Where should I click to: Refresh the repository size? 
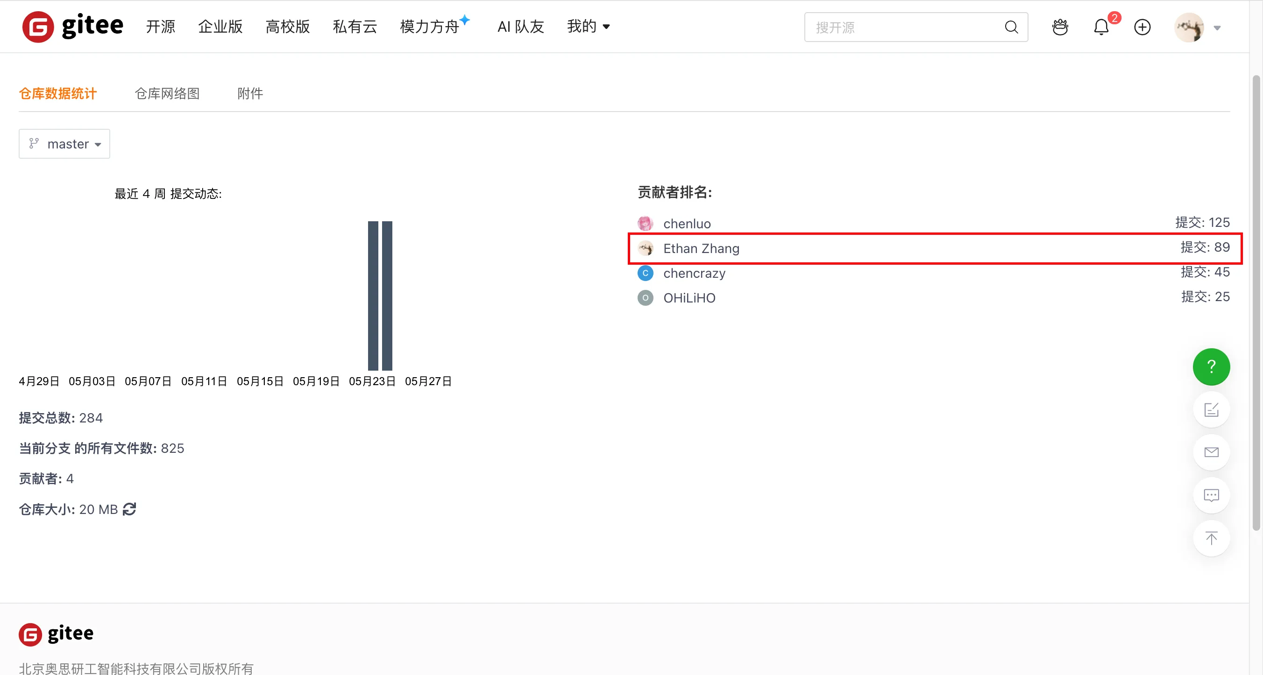(x=129, y=509)
